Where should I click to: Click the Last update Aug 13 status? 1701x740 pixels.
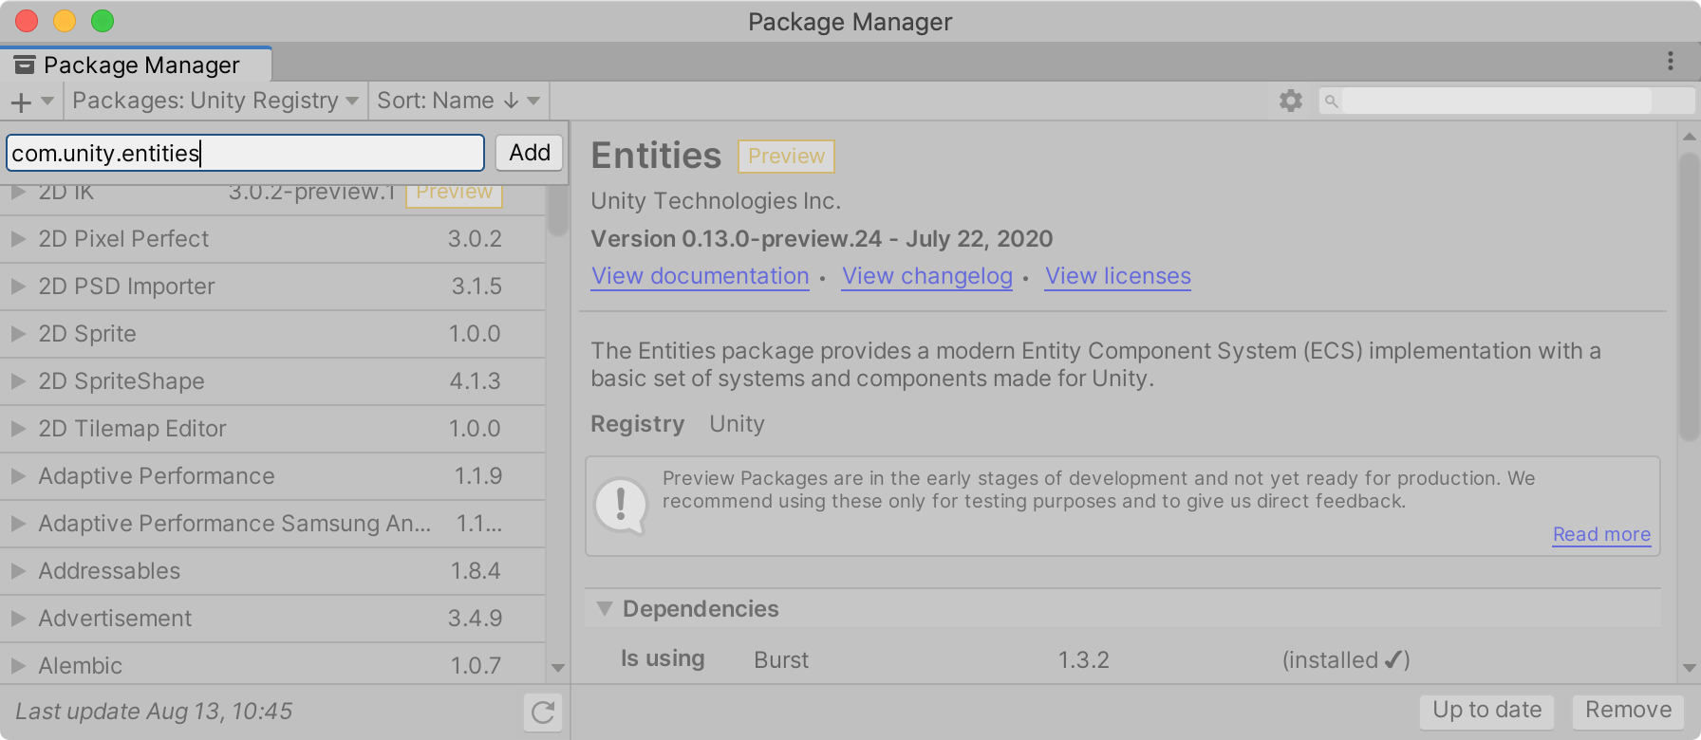pyautogui.click(x=154, y=712)
